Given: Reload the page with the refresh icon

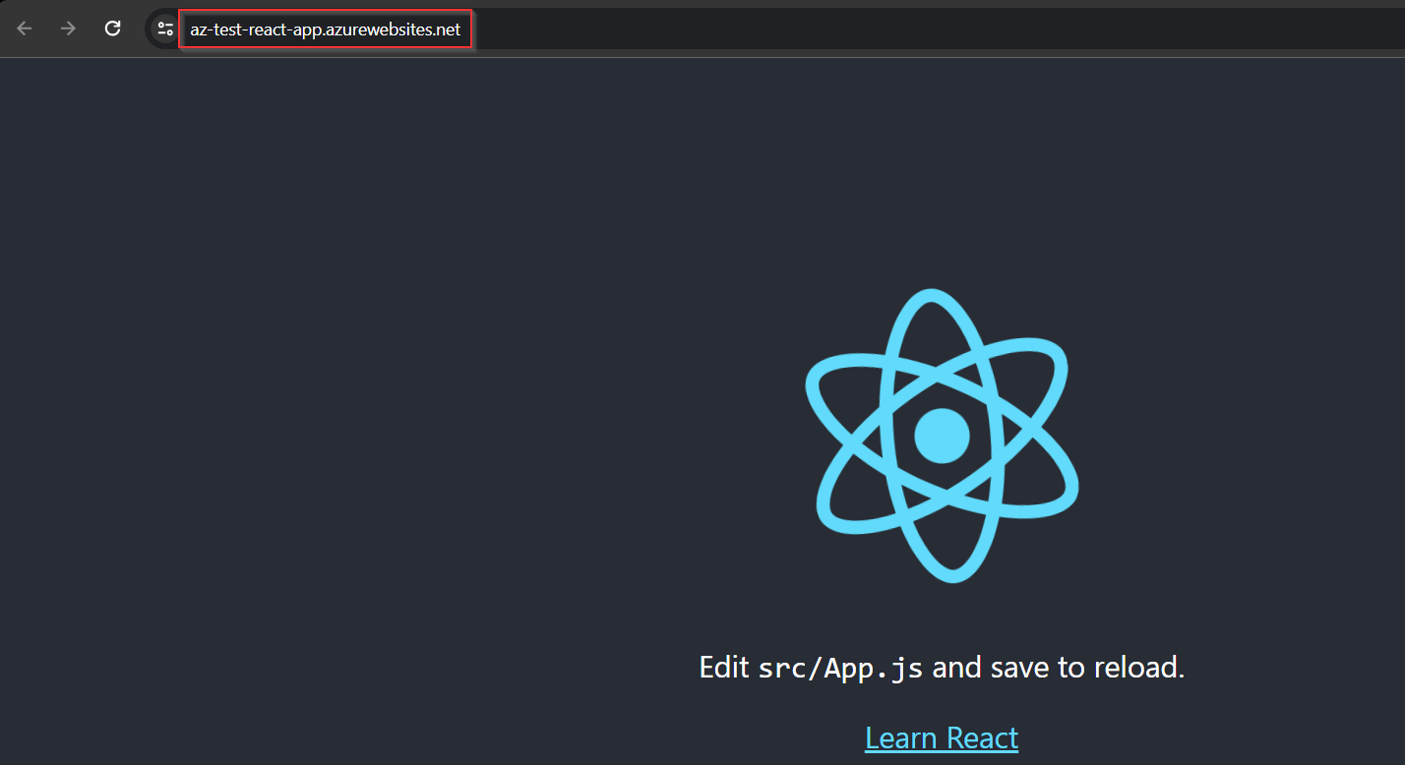Looking at the screenshot, I should point(113,29).
